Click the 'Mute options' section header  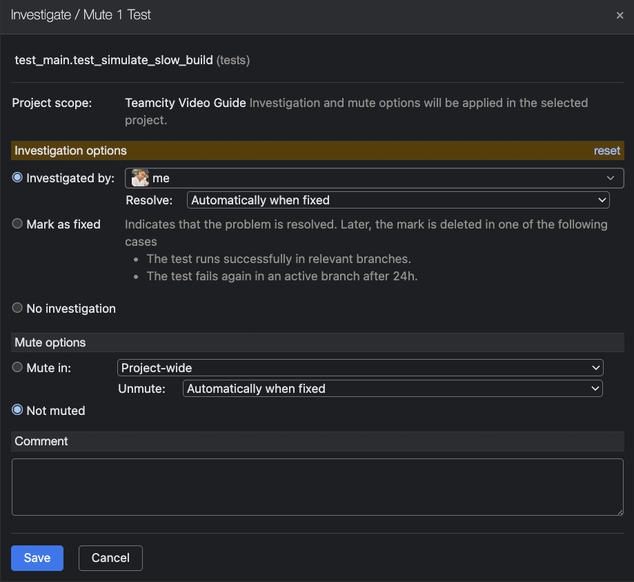[50, 342]
